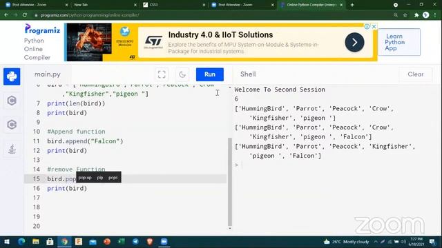Click 'print(len(bird))' on line 7

tap(76, 103)
